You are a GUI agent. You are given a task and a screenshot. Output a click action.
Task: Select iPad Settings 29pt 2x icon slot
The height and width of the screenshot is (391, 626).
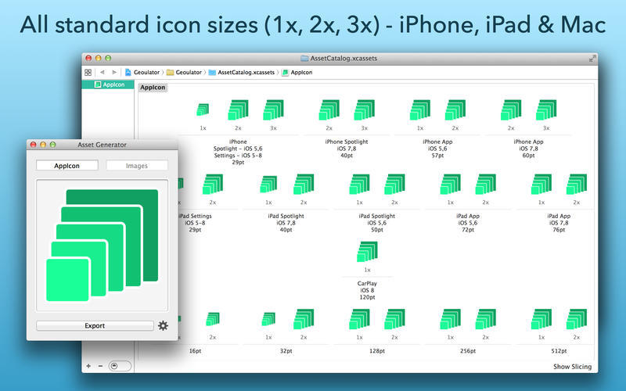213,184
